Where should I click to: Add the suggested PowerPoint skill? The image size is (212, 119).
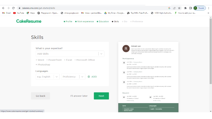[x=54, y=60]
